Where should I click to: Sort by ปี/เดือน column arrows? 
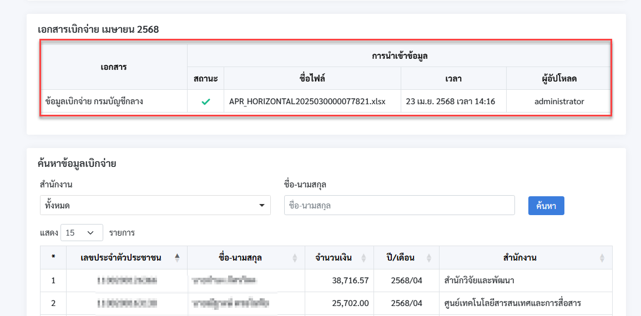[x=429, y=258]
